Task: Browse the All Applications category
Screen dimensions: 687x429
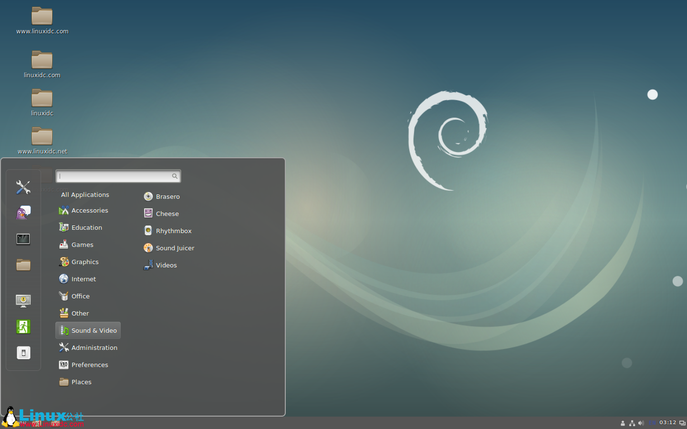Action: tap(85, 194)
